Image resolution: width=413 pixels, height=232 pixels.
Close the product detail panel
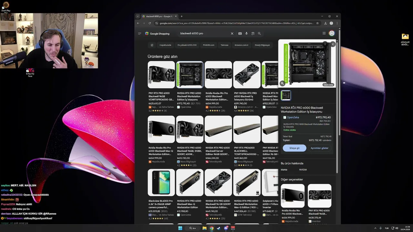tap(333, 44)
